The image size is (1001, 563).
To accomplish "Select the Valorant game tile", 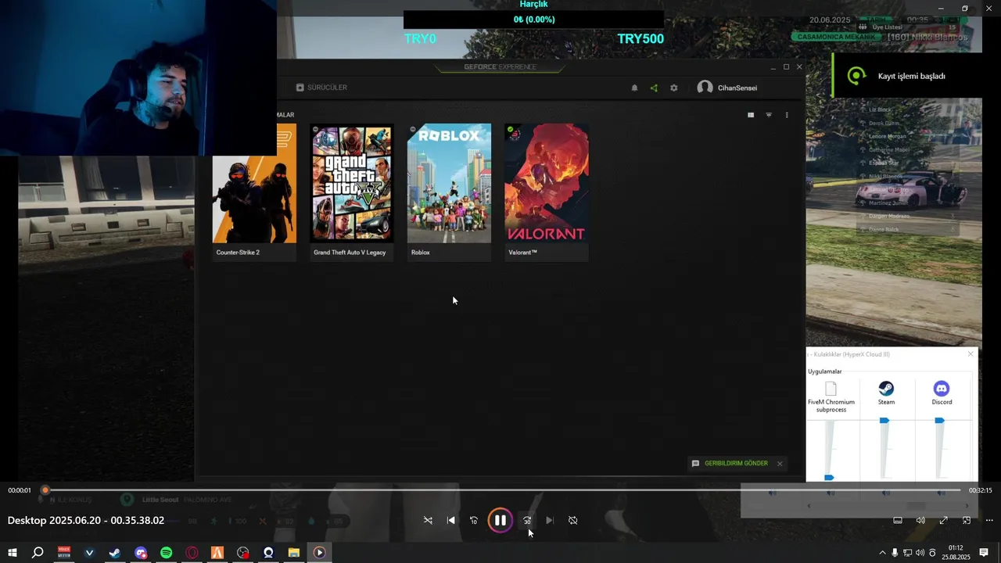I will 547,192.
